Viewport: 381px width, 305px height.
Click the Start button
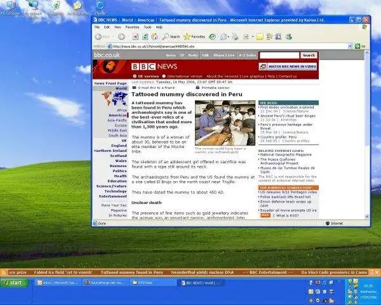[x=14, y=283]
